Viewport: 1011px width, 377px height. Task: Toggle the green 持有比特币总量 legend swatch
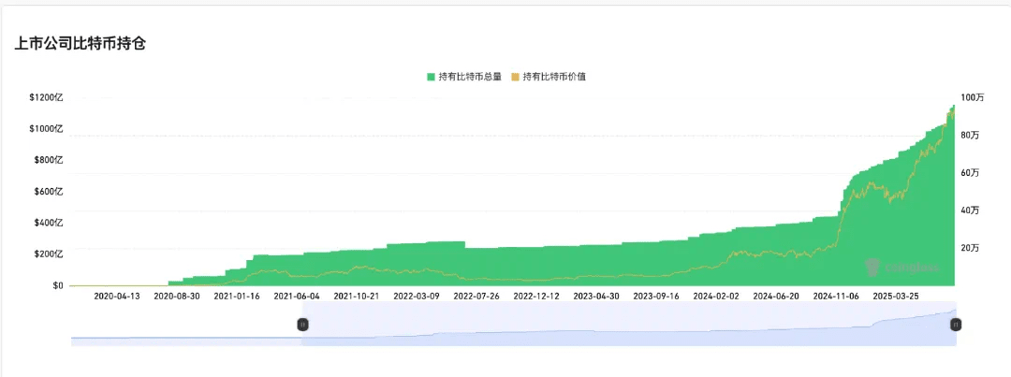click(431, 77)
